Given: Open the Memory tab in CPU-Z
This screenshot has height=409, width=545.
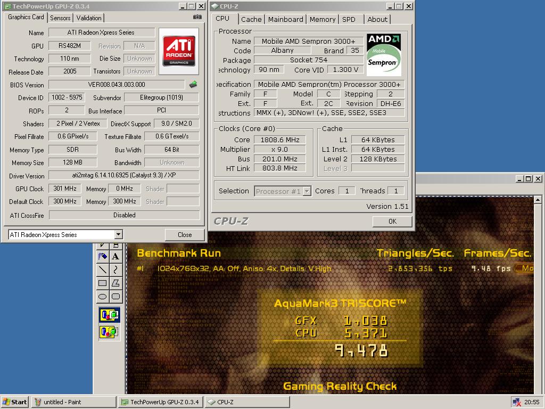Looking at the screenshot, I should (323, 20).
